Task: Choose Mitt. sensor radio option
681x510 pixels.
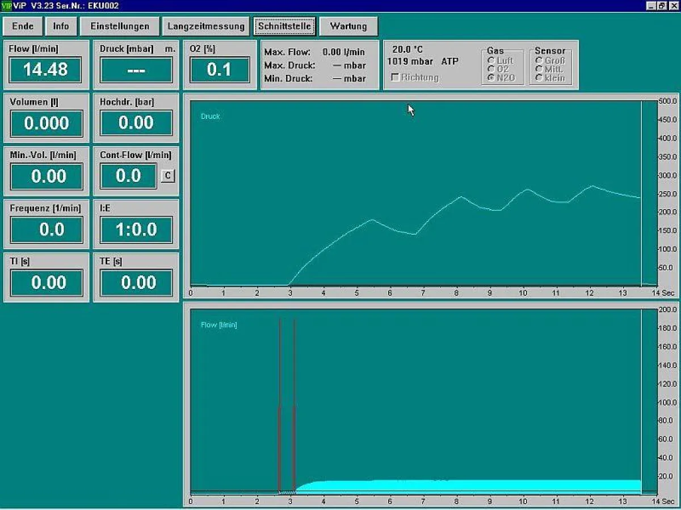Action: pos(539,69)
